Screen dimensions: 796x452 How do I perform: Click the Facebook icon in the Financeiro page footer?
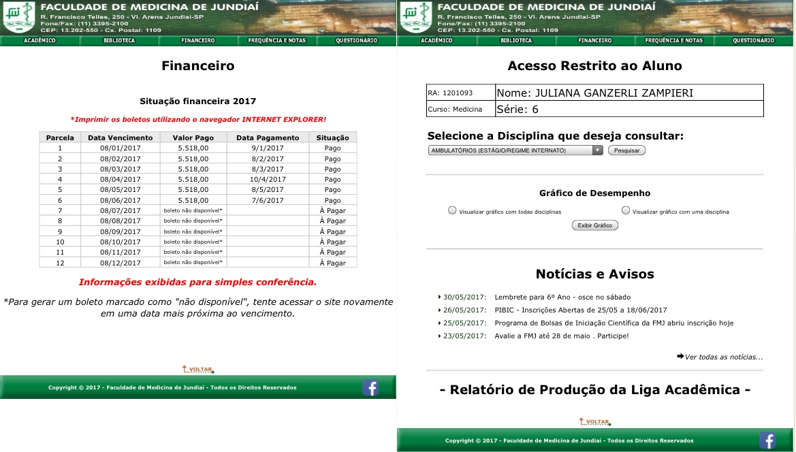pyautogui.click(x=370, y=388)
